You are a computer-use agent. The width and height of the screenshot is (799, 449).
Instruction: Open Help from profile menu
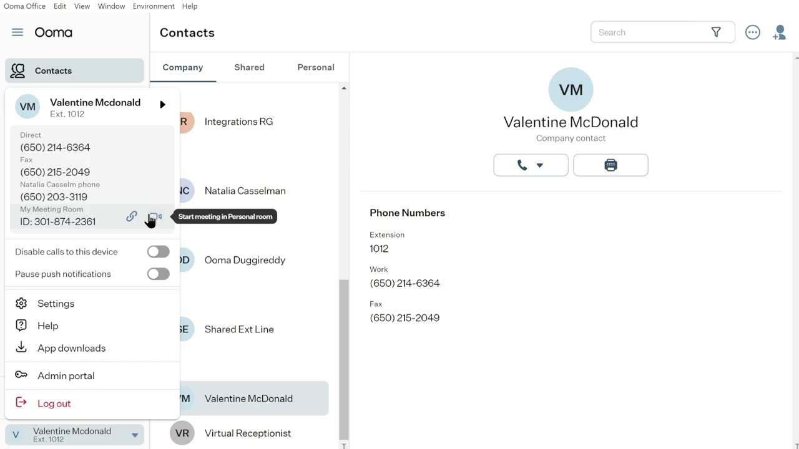47,326
